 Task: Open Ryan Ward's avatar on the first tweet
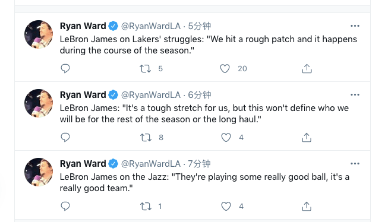[x=39, y=34]
